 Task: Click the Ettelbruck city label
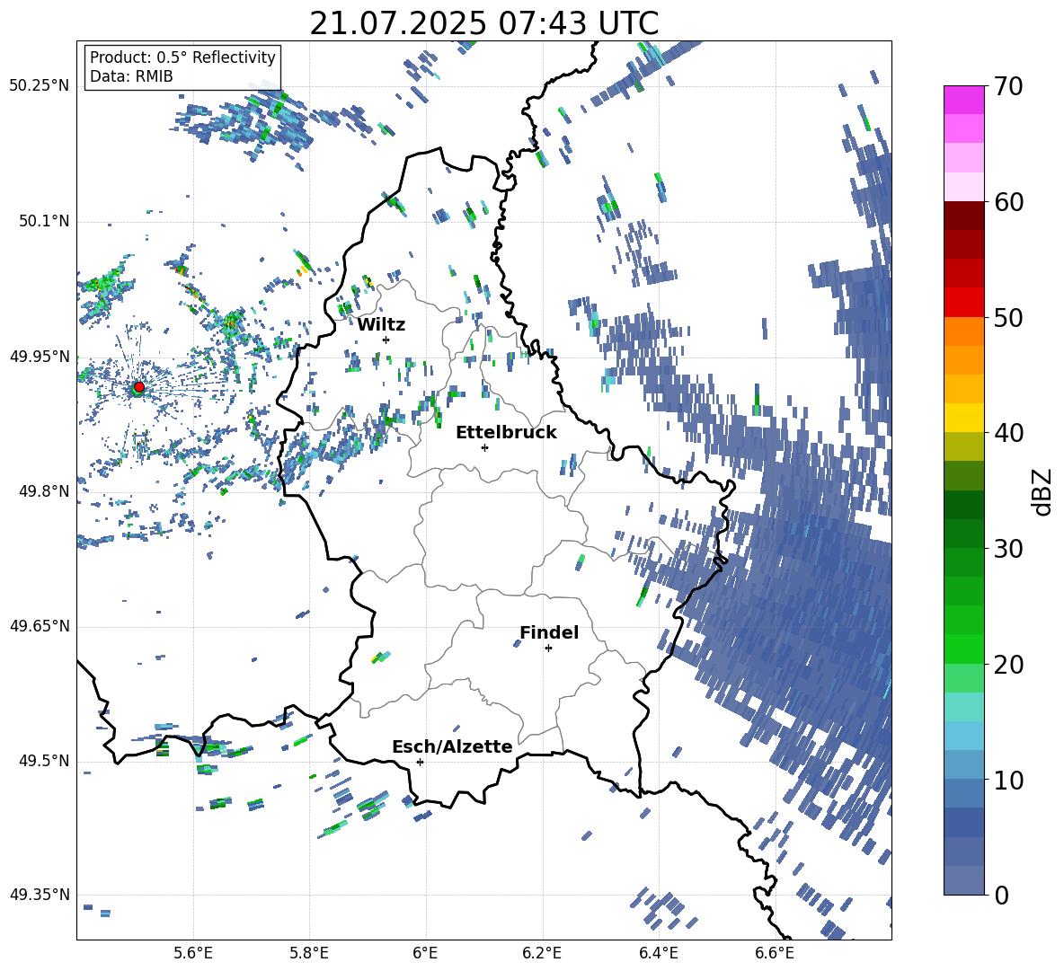tap(506, 433)
